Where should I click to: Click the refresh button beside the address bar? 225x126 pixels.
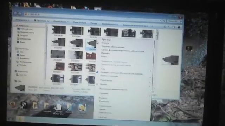(164, 21)
